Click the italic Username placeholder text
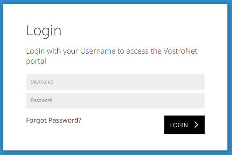Viewport: 232px width, 155px height. [x=42, y=82]
